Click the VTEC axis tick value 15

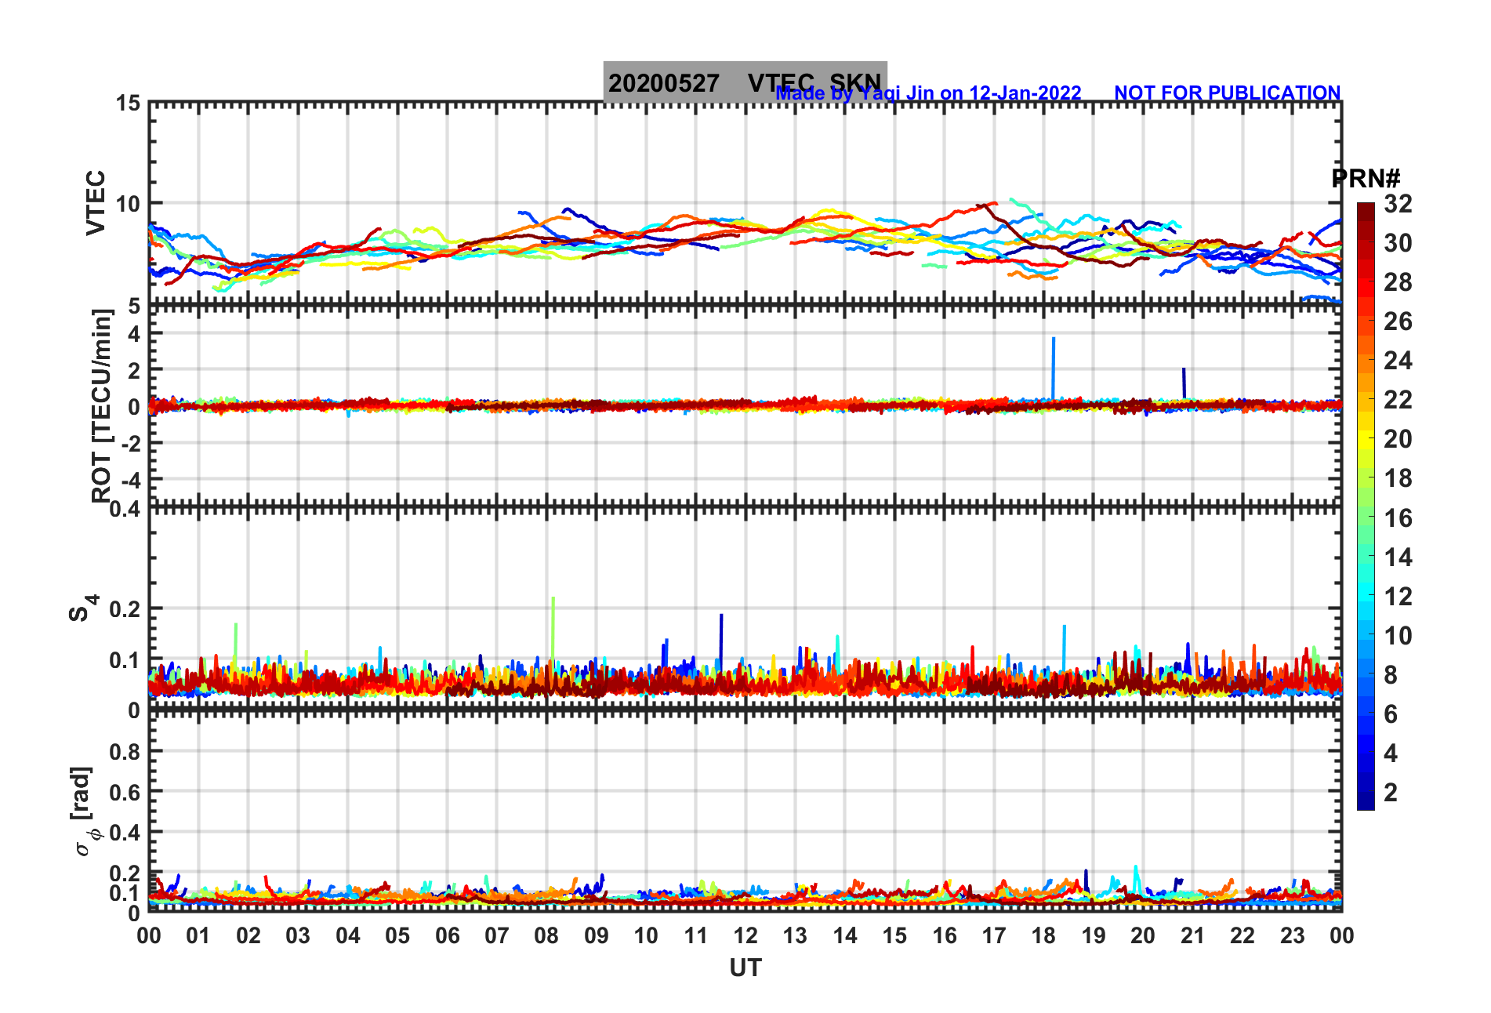pyautogui.click(x=128, y=103)
